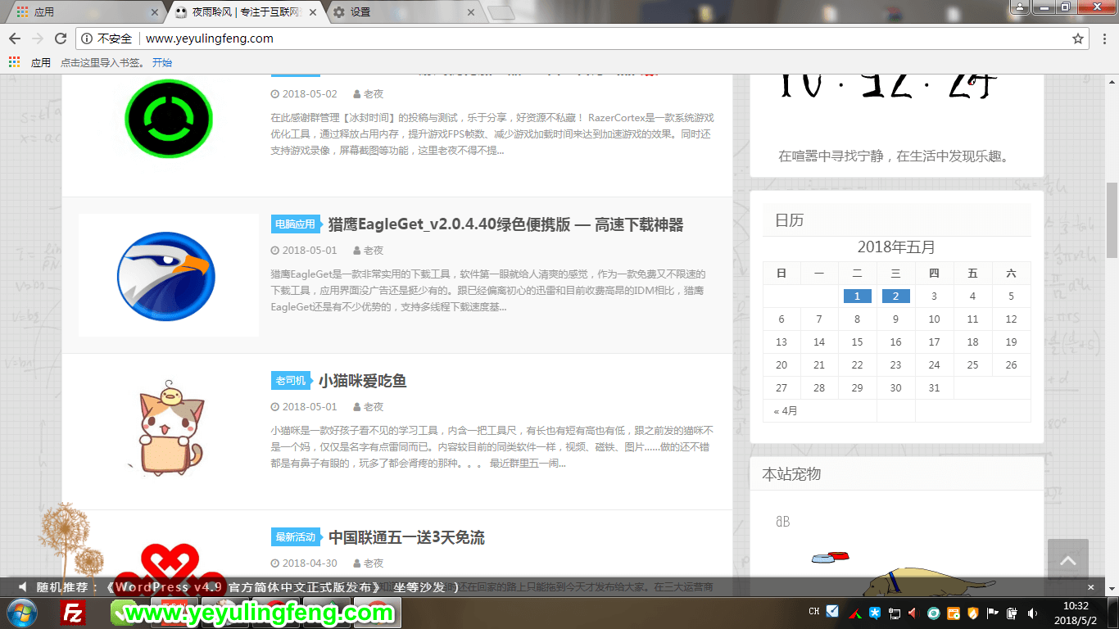
Task: Open a new browser tab
Action: coord(501,12)
